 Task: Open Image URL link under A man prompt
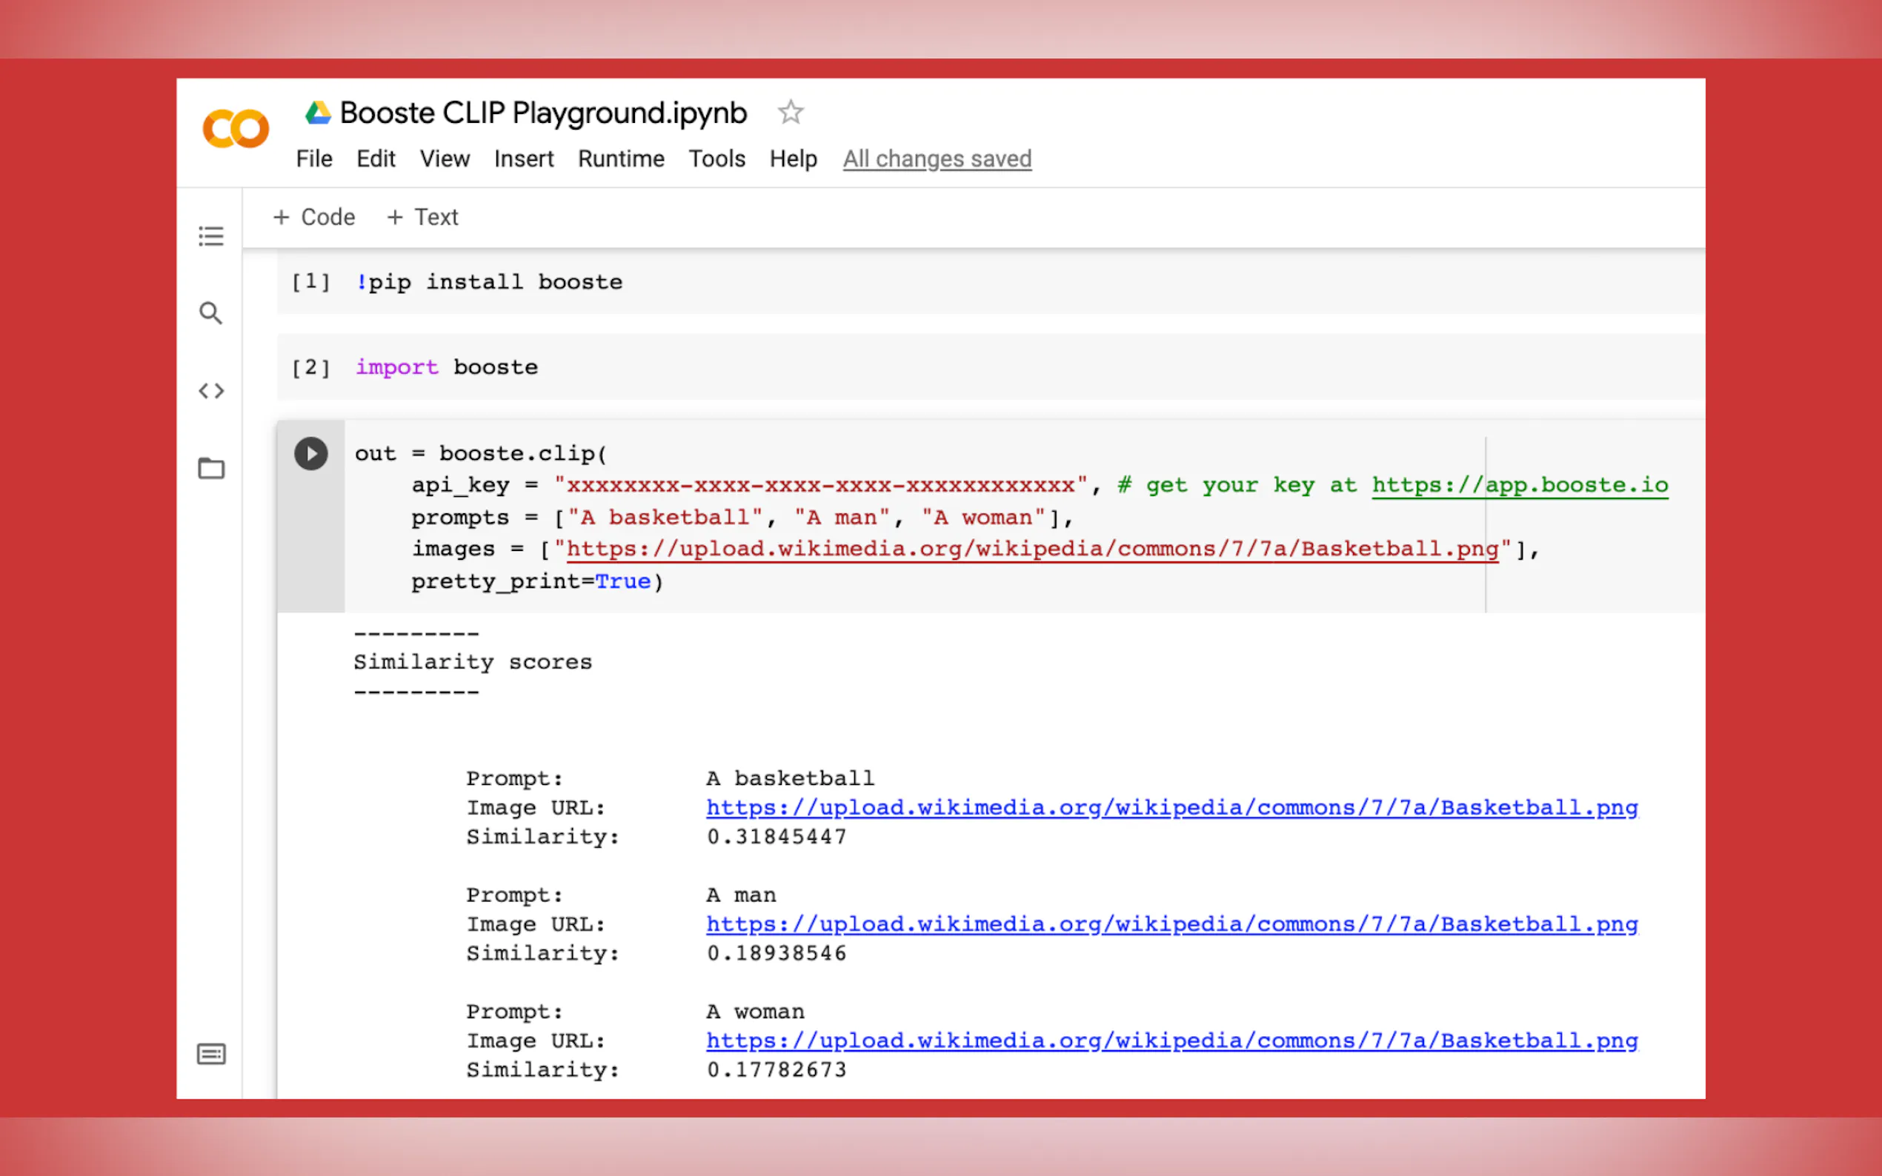click(x=1171, y=924)
